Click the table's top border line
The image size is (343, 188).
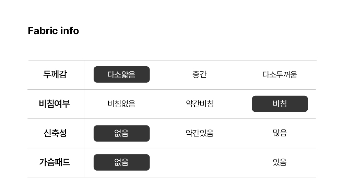point(171,60)
